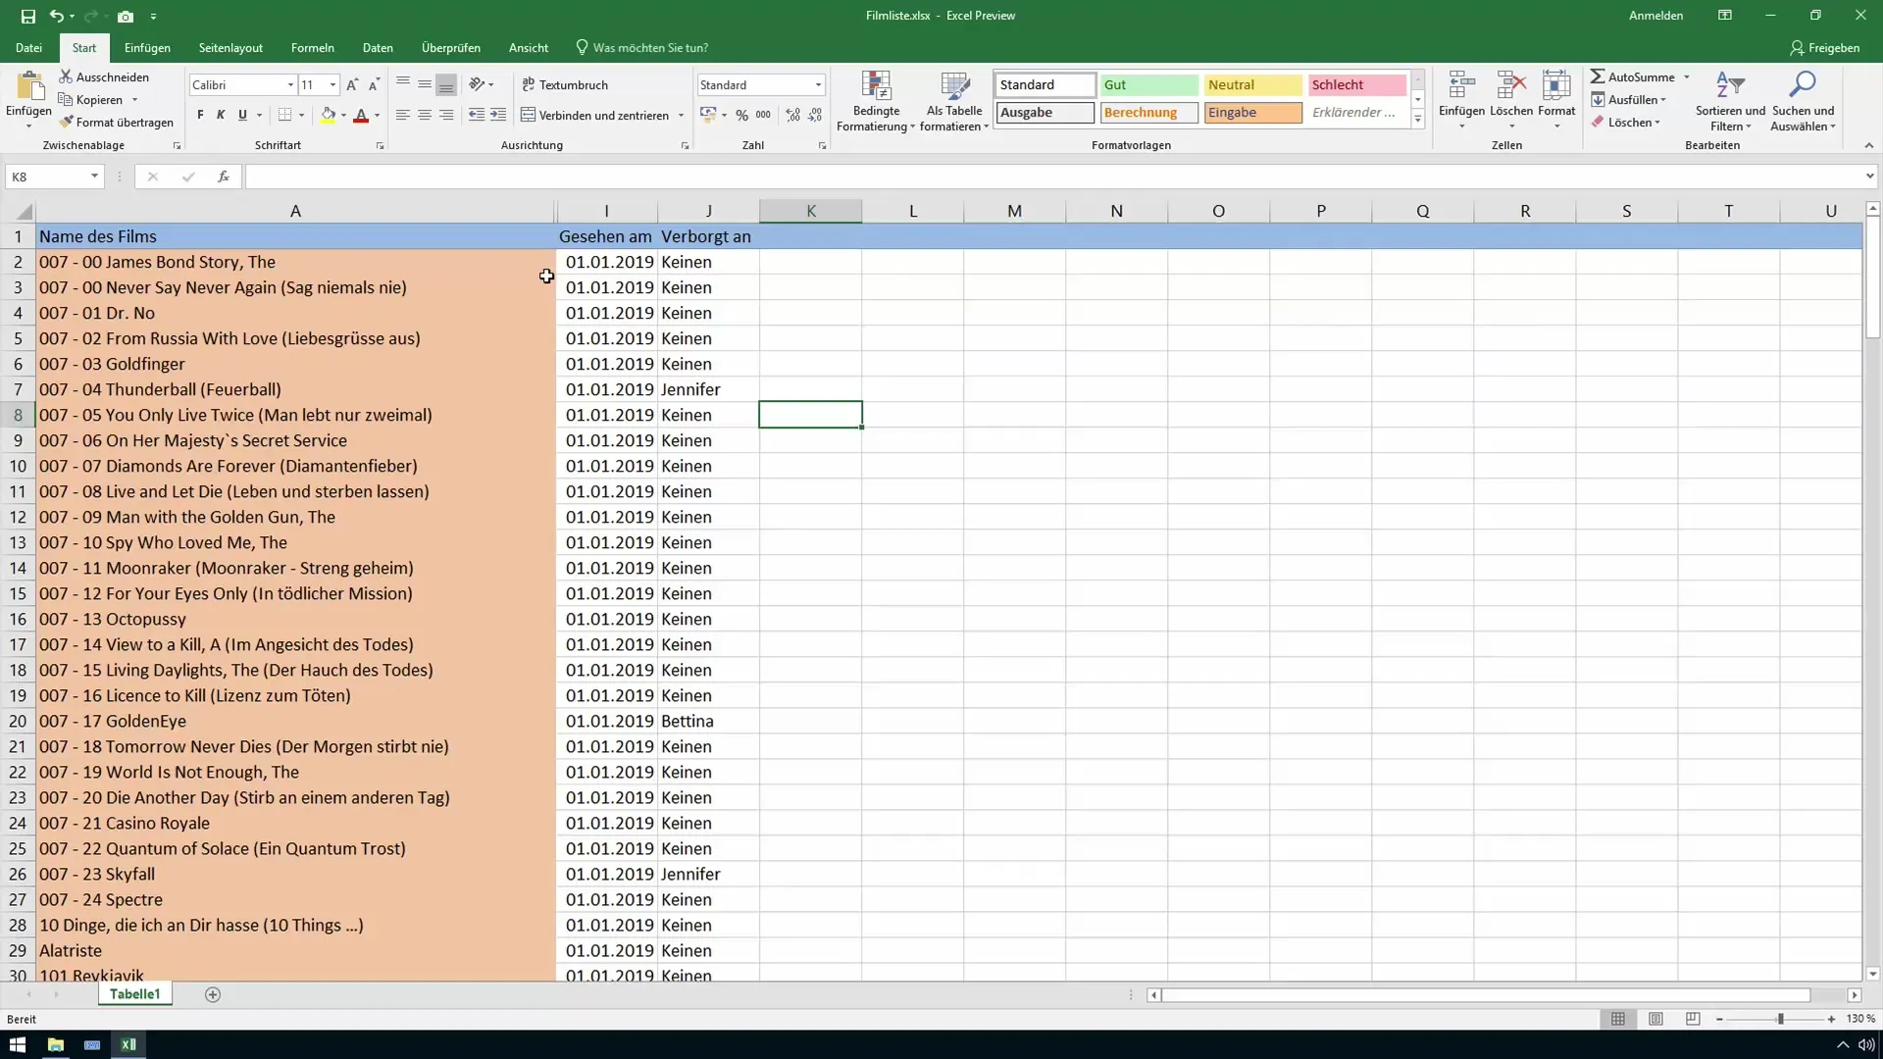Click the Format cells icon

tap(1556, 86)
